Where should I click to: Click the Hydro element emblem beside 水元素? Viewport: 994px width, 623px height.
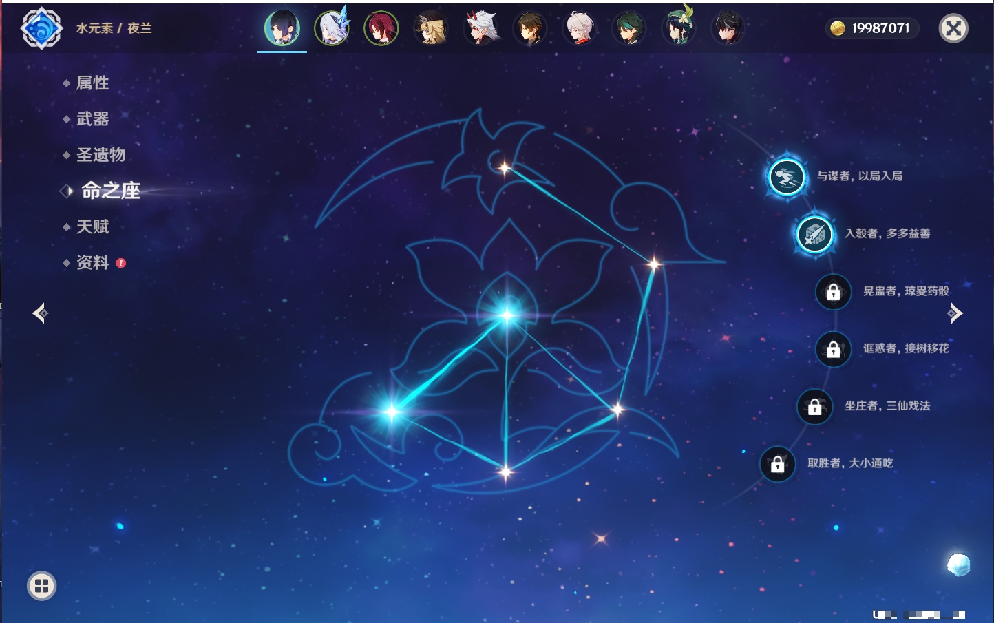point(42,28)
